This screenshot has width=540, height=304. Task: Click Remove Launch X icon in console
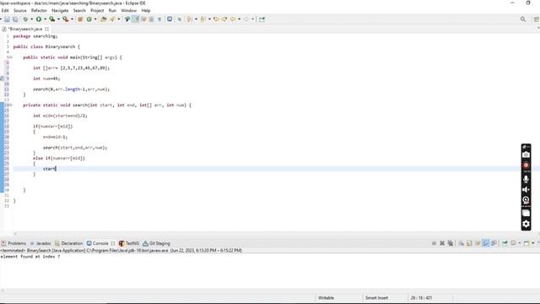[x=442, y=243]
